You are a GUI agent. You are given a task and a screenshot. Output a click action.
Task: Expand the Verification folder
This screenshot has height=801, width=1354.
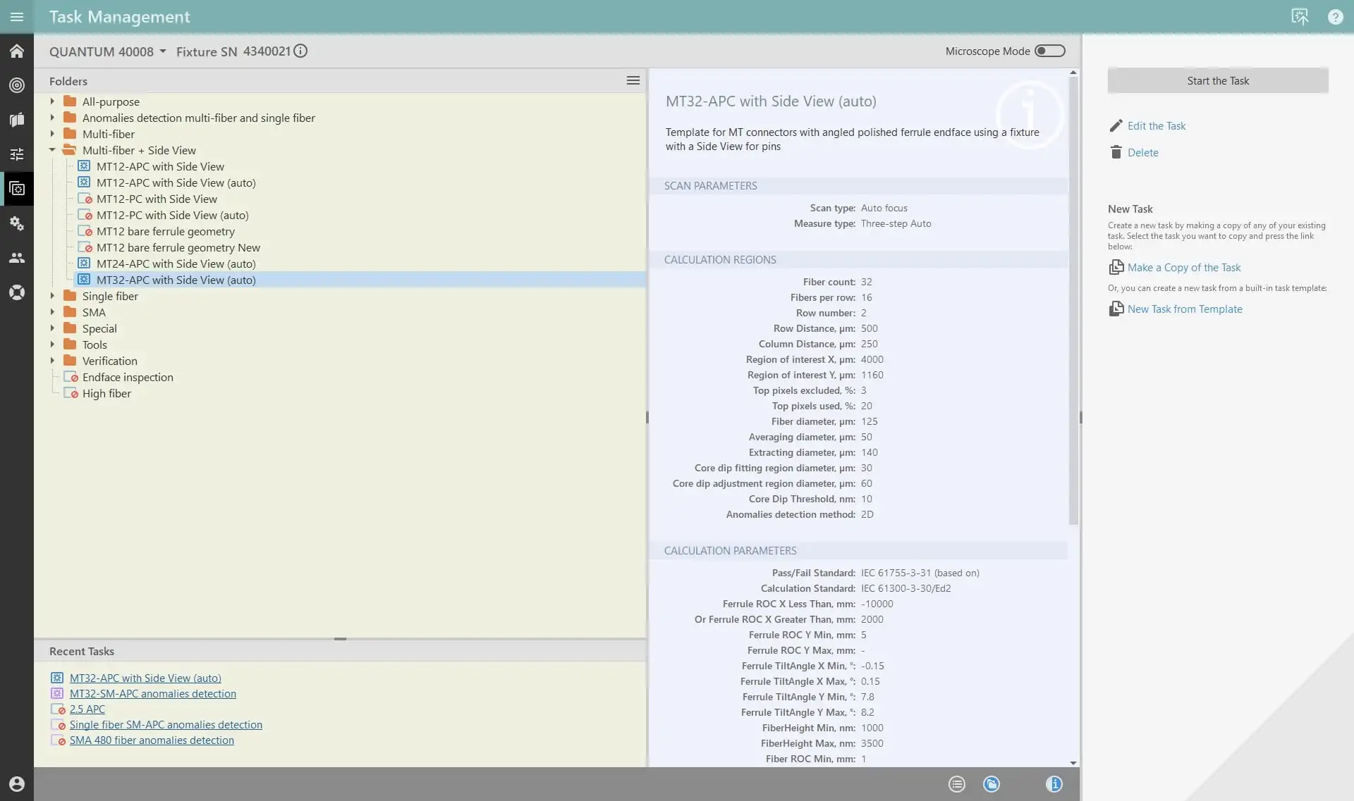tap(52, 361)
